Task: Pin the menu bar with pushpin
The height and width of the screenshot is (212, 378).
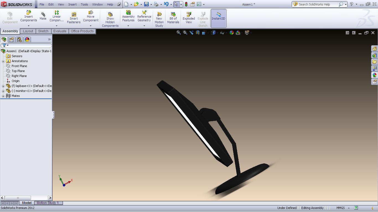Action: [x=119, y=4]
